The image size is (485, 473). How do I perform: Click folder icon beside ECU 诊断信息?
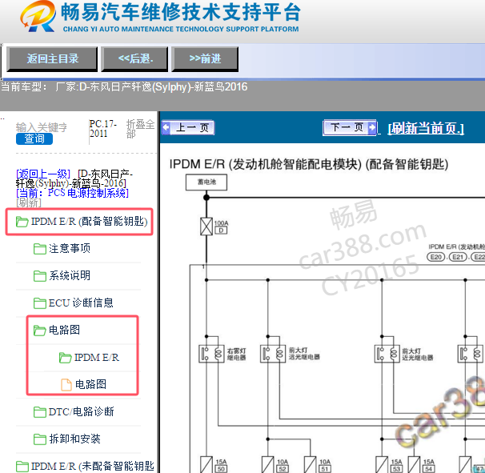pos(39,303)
